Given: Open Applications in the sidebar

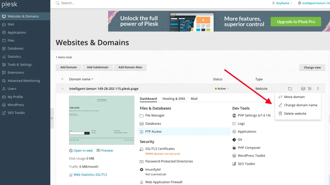Looking at the screenshot, I should coord(17,32).
